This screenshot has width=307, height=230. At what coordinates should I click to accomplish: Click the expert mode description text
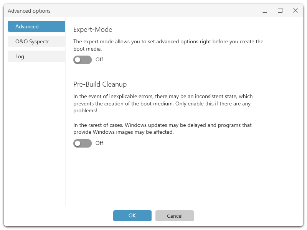point(168,45)
